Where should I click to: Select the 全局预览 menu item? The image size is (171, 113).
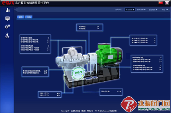pos(119,10)
